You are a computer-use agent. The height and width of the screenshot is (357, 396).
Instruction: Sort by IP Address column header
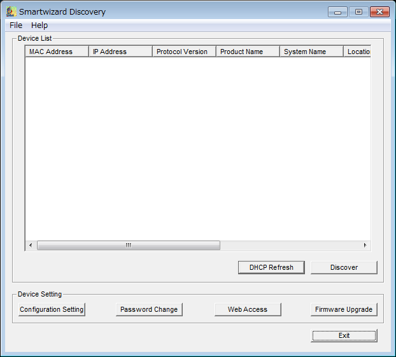(x=121, y=52)
